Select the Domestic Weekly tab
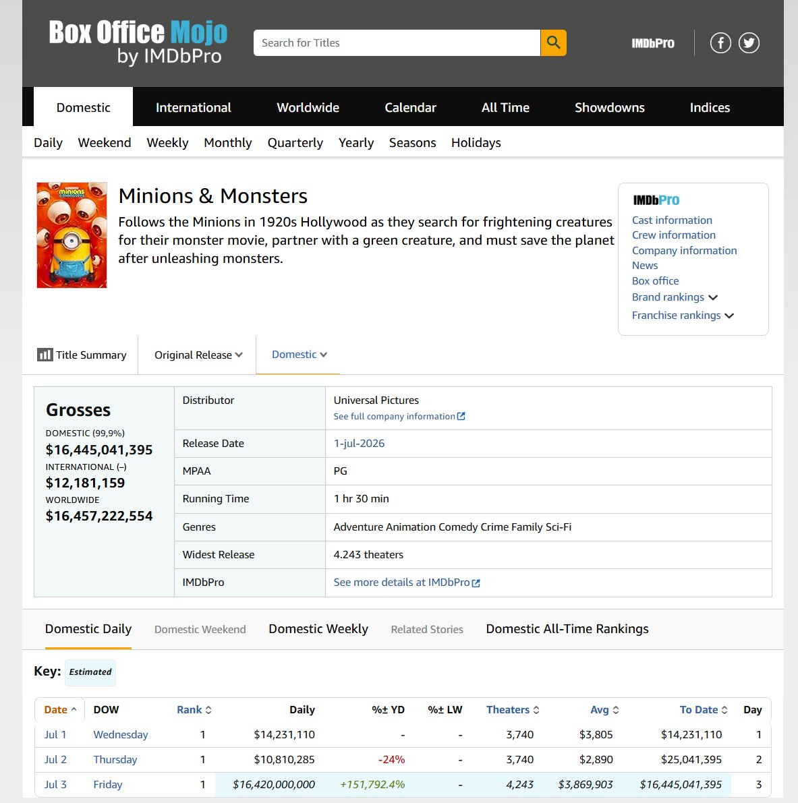Screen dimensions: 798x803 tap(318, 629)
